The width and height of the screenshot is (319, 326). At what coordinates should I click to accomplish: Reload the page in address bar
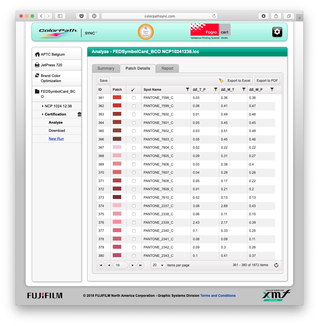(214, 16)
